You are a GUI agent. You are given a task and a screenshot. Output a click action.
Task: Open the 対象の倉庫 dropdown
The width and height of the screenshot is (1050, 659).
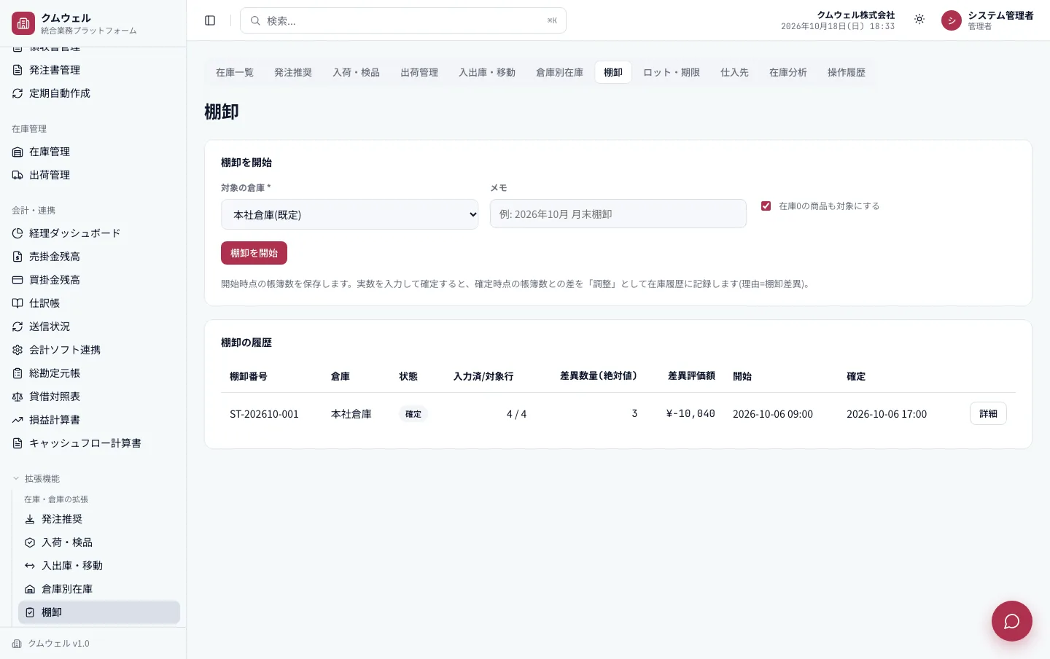[x=349, y=214]
